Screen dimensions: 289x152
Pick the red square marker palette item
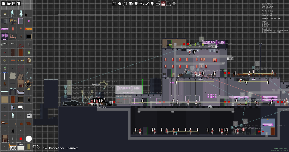point(21,139)
